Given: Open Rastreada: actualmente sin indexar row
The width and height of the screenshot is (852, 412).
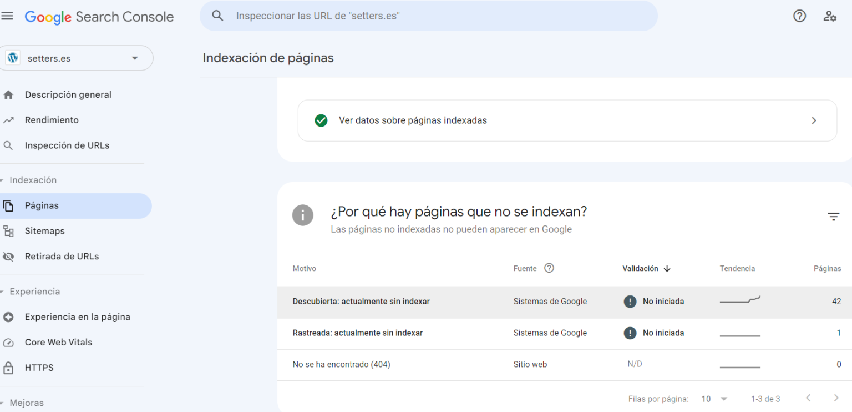Looking at the screenshot, I should pyautogui.click(x=565, y=334).
